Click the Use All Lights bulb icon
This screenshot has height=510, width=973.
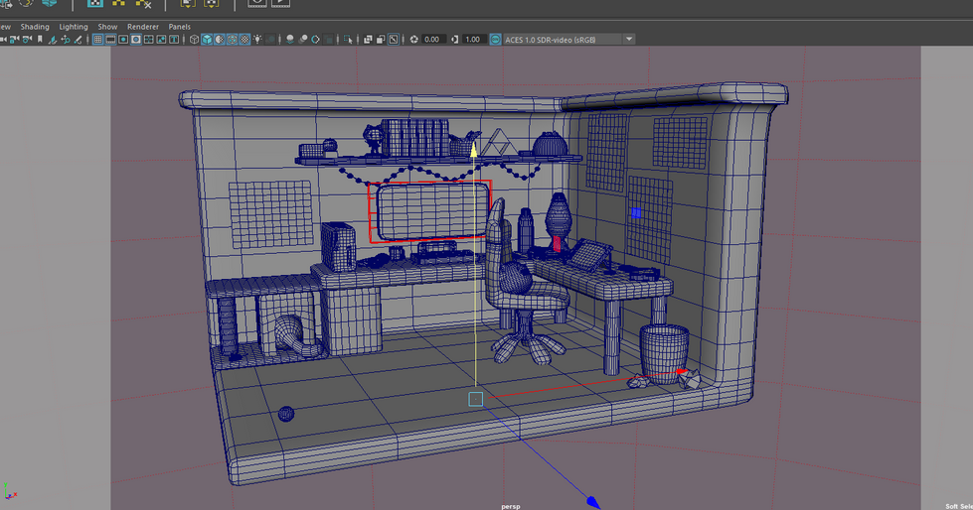pos(257,40)
